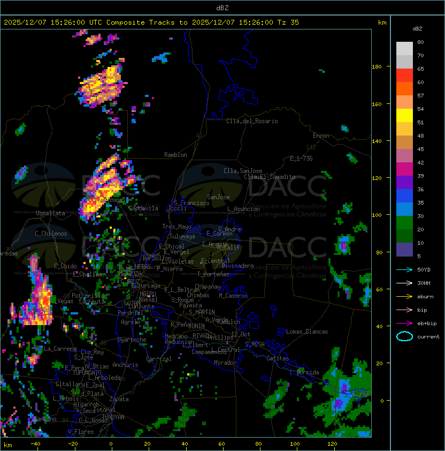The height and width of the screenshot is (451, 445).
Task: Pick the purple 39 dBZ swatch
Action: 404,182
